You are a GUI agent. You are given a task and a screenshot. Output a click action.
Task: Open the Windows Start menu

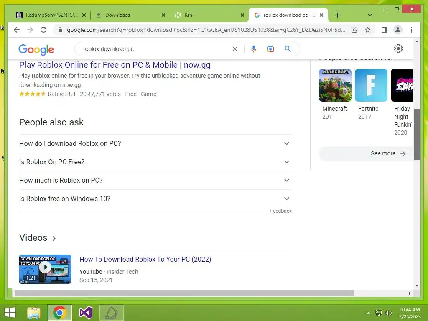coord(10,313)
